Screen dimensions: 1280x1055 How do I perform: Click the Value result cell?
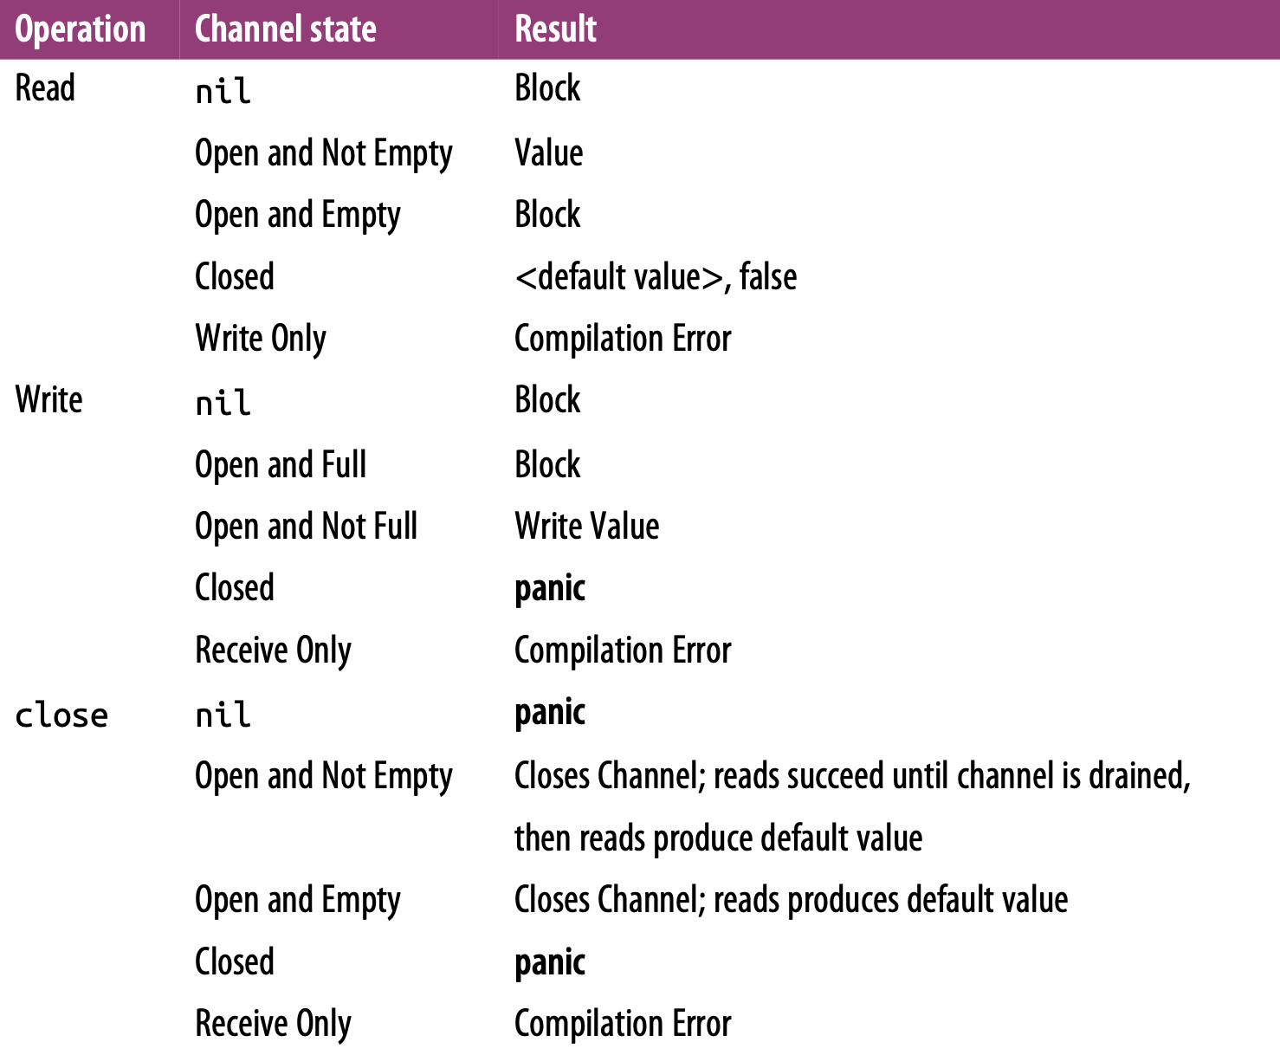point(548,153)
